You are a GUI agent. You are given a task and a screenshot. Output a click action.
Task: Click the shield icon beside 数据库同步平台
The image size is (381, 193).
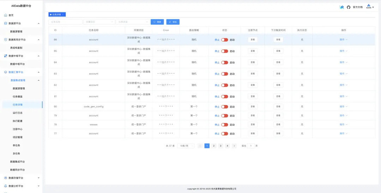[6, 39]
